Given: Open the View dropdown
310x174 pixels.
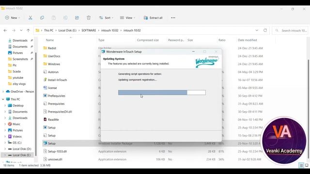Looking at the screenshot, I should coord(128,18).
